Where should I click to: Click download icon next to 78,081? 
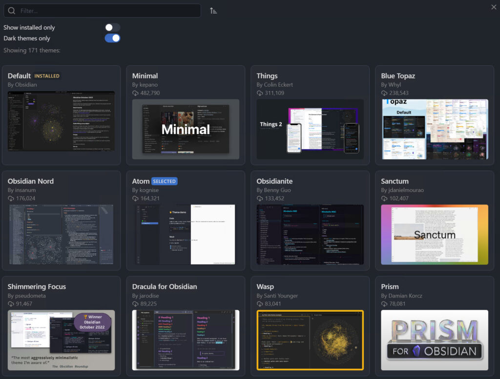384,304
